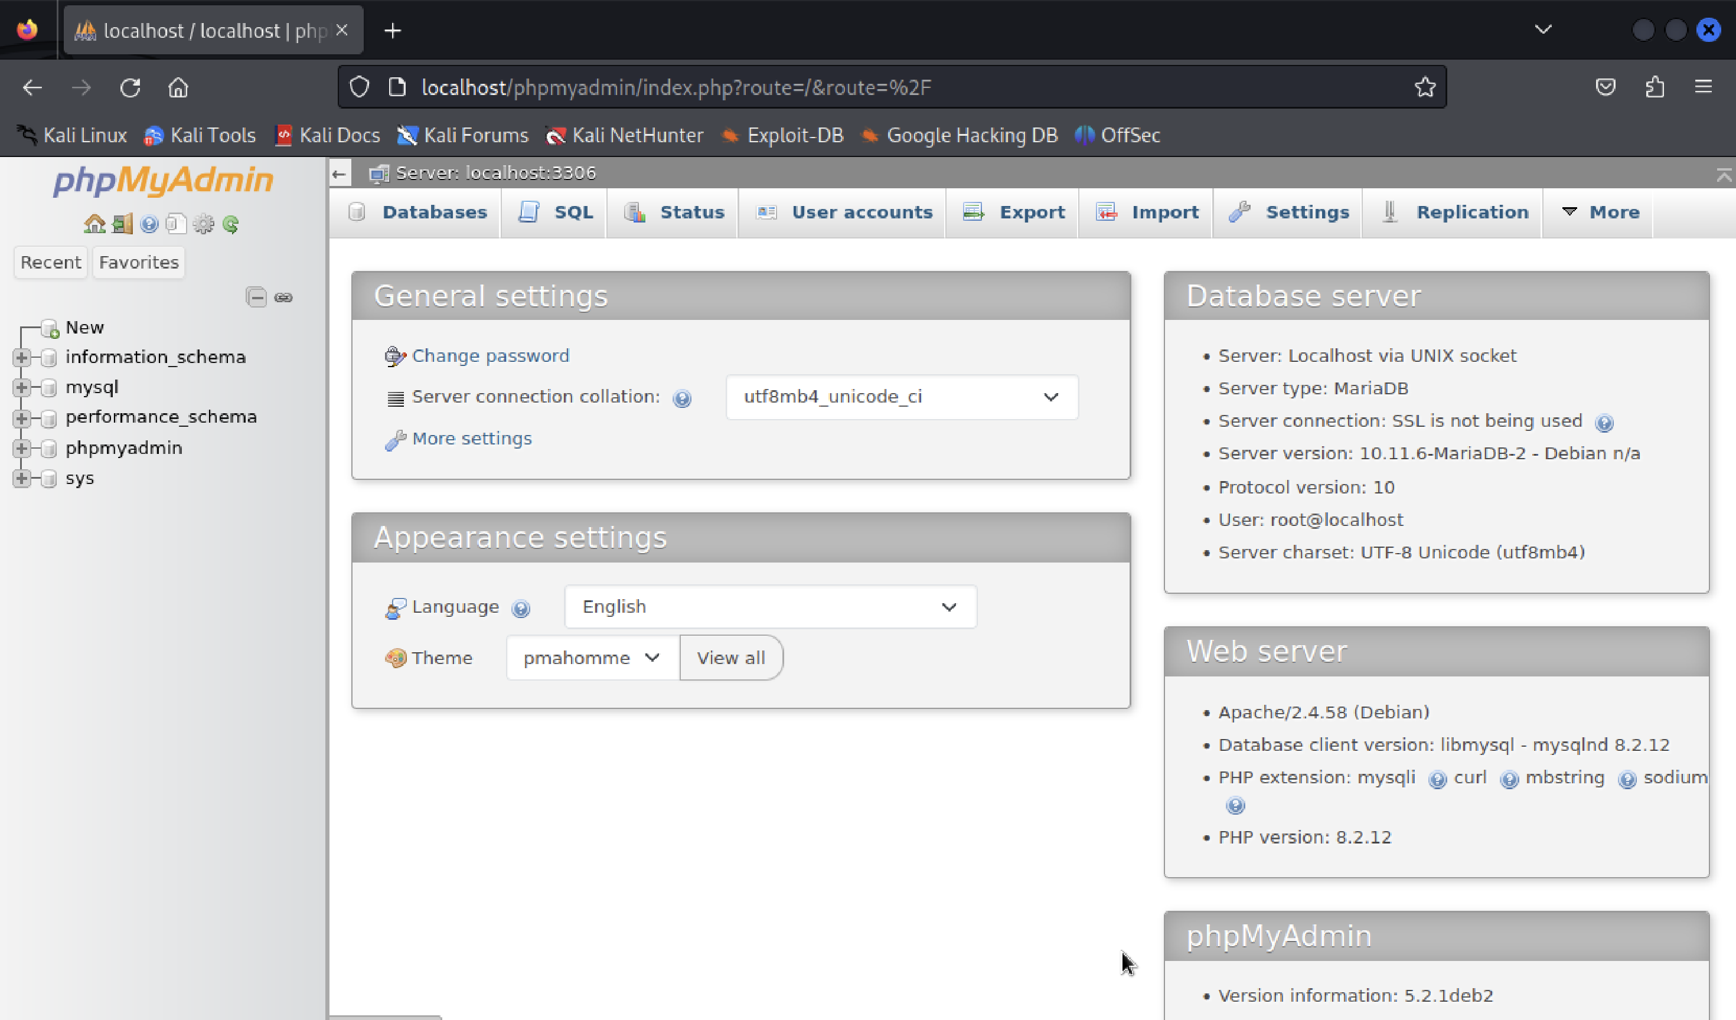This screenshot has width=1736, height=1020.
Task: Open the More tab dropdown
Action: [1598, 212]
